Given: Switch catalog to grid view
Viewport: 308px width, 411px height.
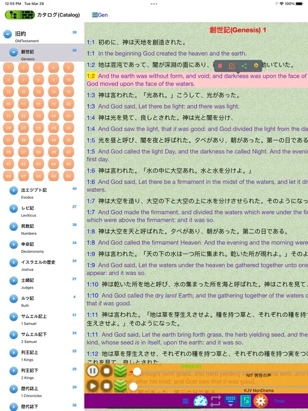Looking at the screenshot, I should pyautogui.click(x=27, y=15).
